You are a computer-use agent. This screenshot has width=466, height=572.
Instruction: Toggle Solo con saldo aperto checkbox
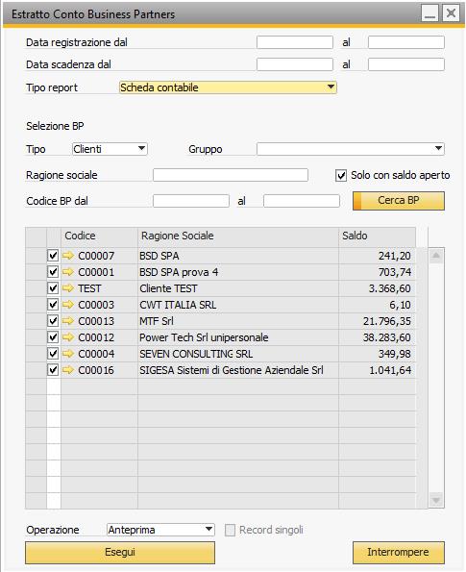(341, 176)
